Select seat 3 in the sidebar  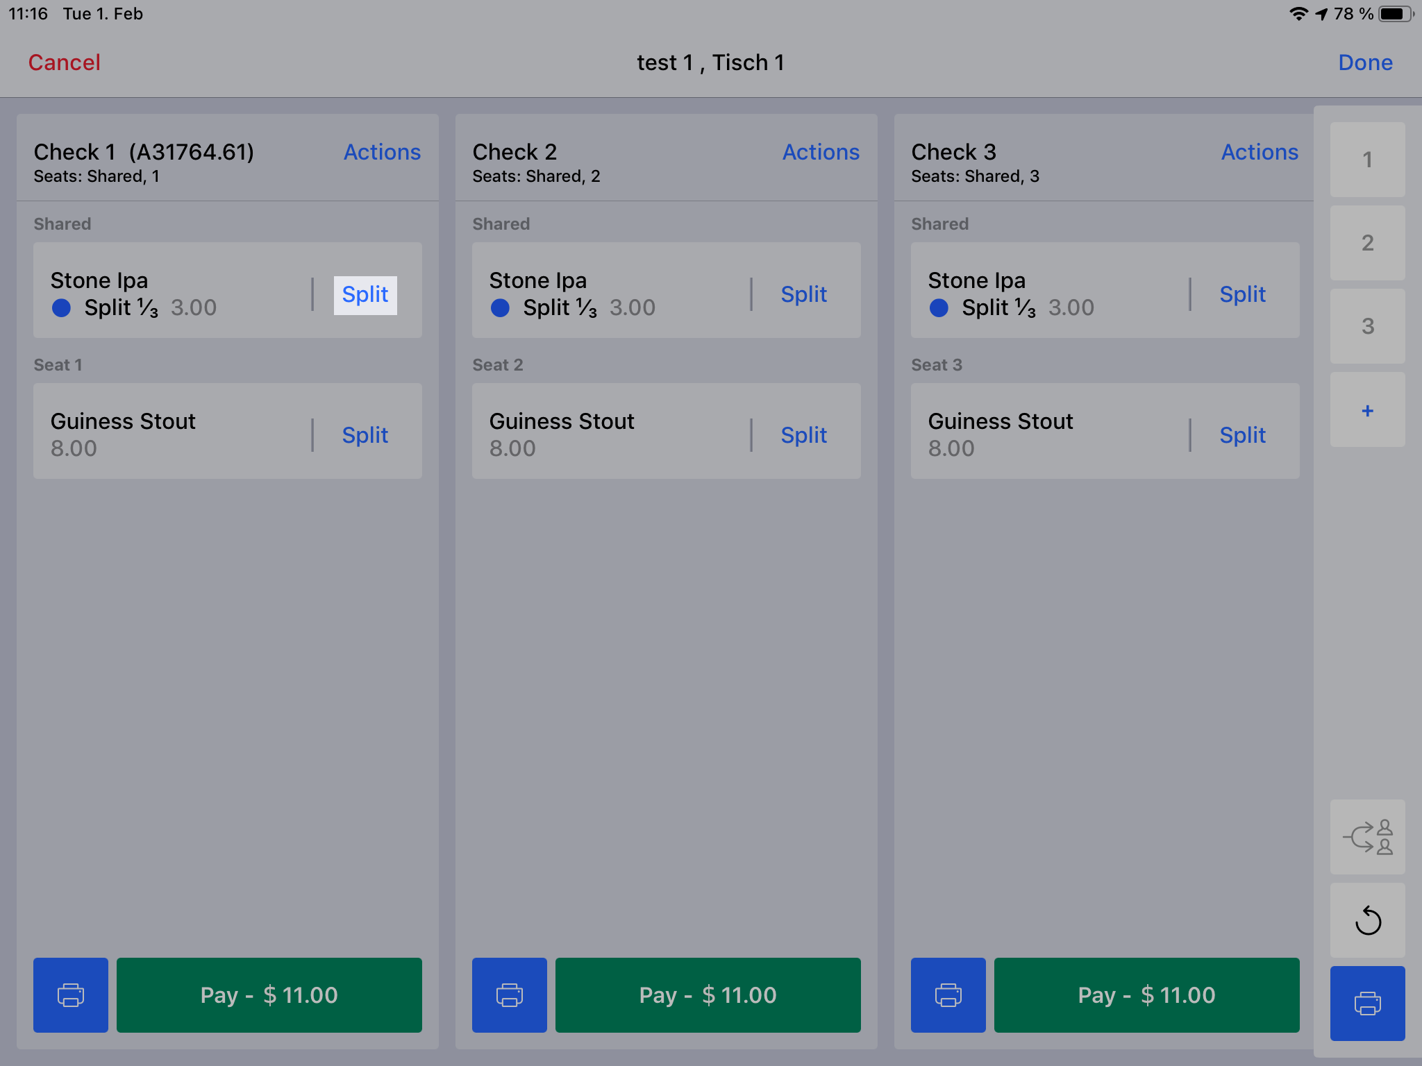coord(1368,326)
